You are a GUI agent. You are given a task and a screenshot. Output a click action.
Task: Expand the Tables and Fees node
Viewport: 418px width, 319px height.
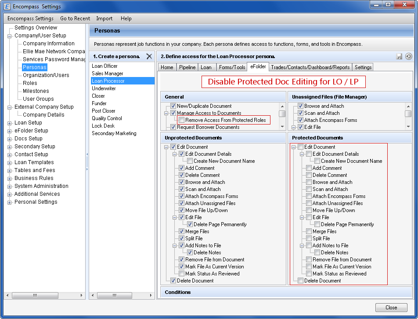point(9,170)
